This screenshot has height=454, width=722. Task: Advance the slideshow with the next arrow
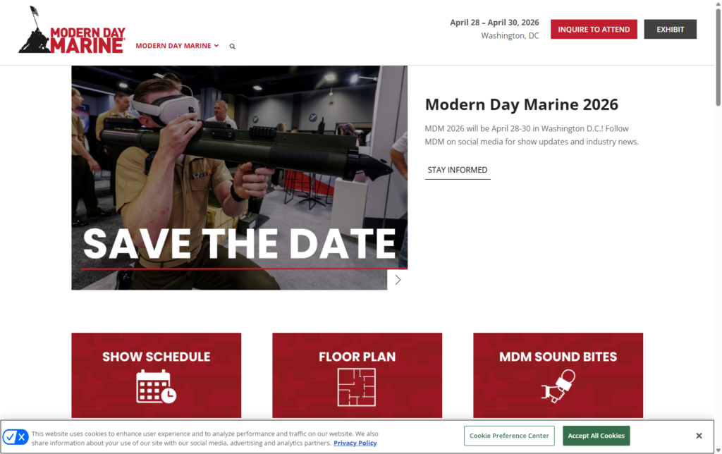[398, 280]
